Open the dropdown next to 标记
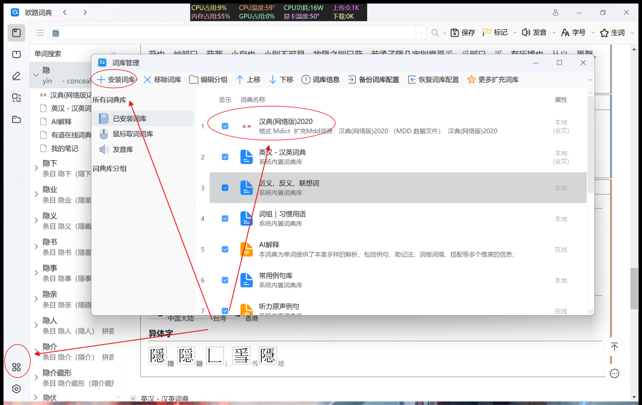 (x=515, y=33)
